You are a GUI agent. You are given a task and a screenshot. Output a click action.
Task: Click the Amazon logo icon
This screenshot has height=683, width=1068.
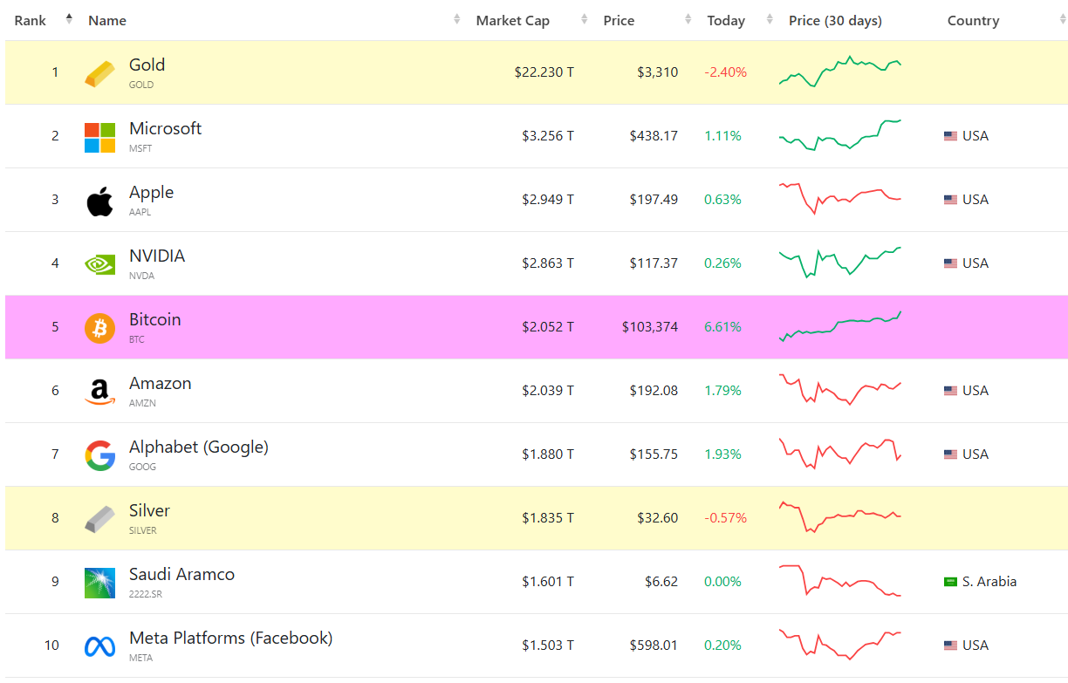click(99, 392)
